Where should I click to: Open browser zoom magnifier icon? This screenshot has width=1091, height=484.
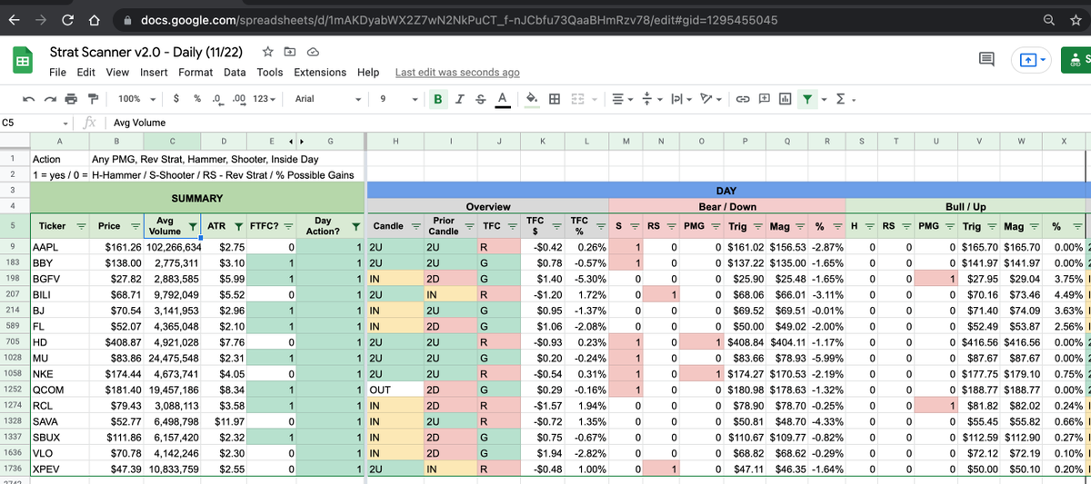point(1049,20)
